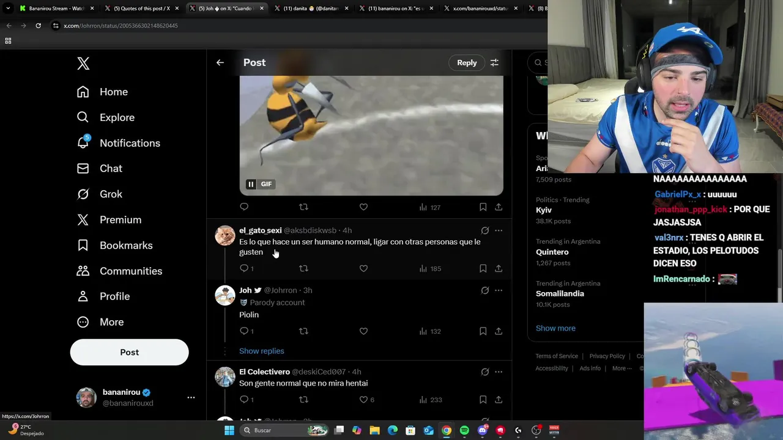View analytics showing 127 views
Viewport: 783px width, 440px height.
tap(430, 207)
